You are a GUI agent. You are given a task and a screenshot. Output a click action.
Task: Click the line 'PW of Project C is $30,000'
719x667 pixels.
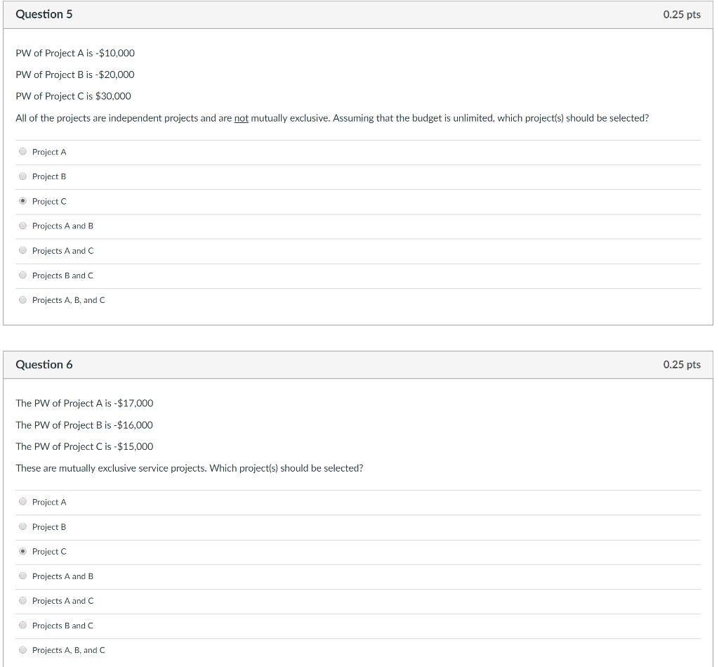click(73, 96)
